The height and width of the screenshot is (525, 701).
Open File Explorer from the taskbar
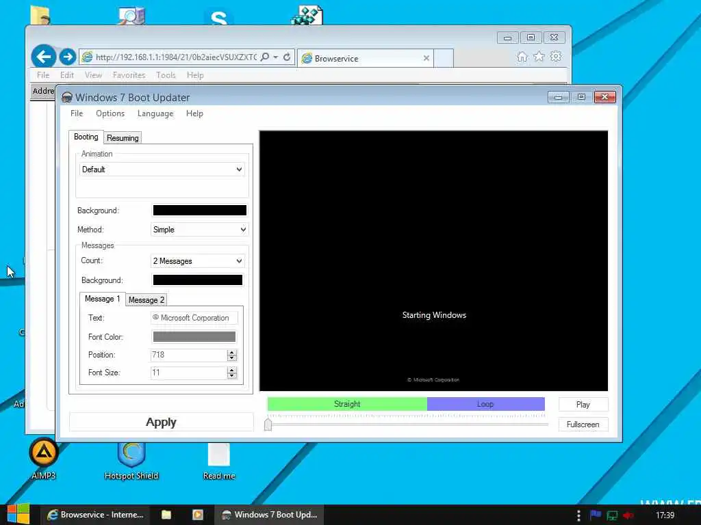tap(166, 515)
